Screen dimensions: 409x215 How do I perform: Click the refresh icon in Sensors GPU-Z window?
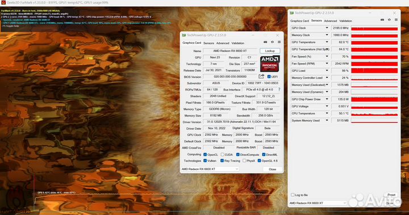tap(389, 20)
